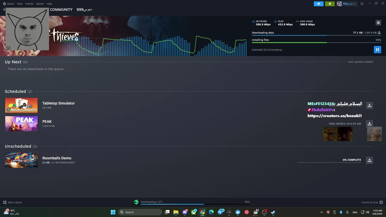Image resolution: width=386 pixels, height=217 pixels.
Task: Open the Friends menu
Action: point(29,4)
